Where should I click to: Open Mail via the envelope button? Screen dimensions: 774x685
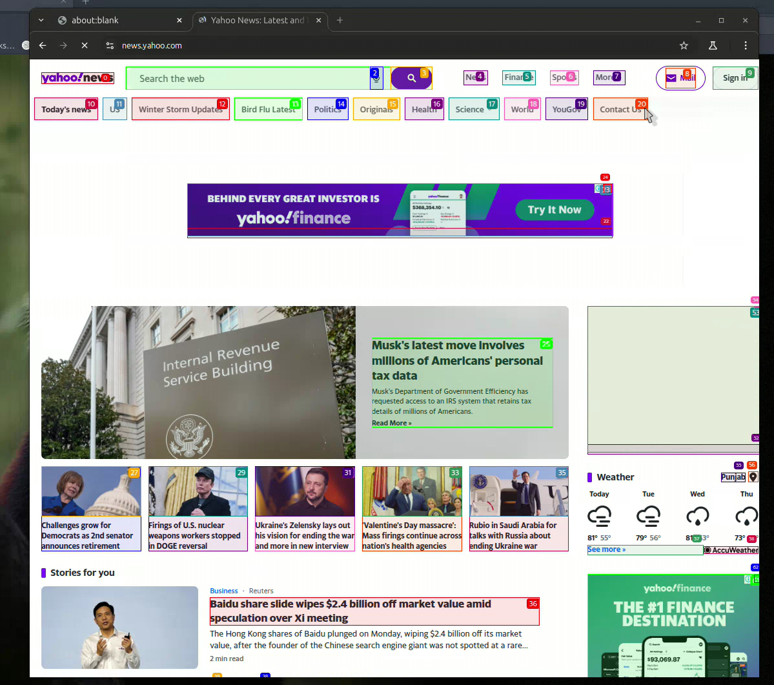pyautogui.click(x=680, y=78)
